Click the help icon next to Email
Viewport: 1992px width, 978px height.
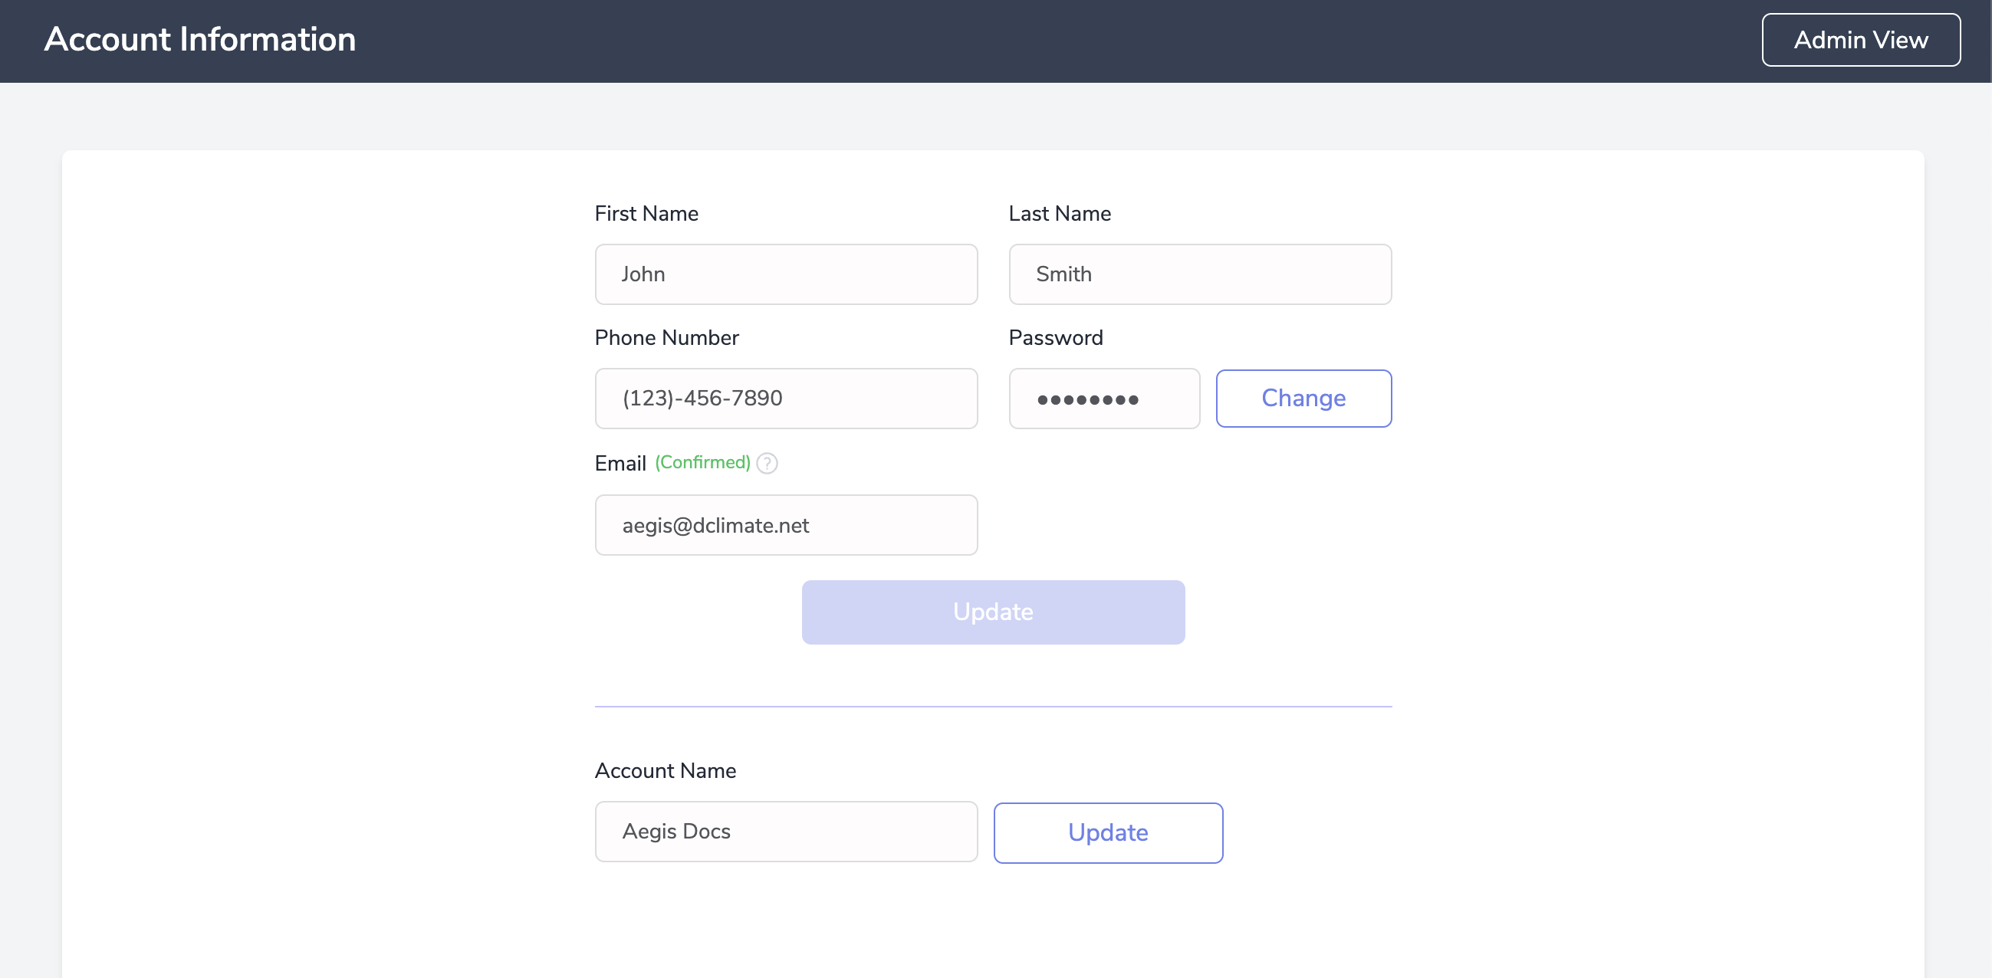tap(768, 462)
